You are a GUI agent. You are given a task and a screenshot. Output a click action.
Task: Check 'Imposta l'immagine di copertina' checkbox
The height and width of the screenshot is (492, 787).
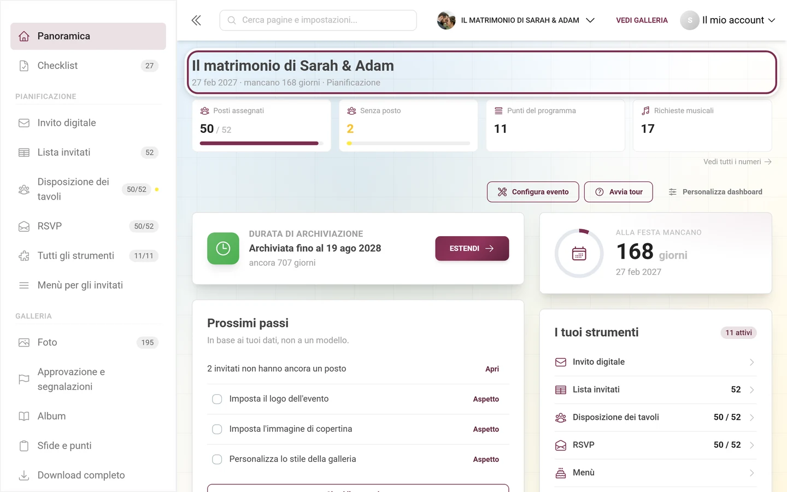217,429
